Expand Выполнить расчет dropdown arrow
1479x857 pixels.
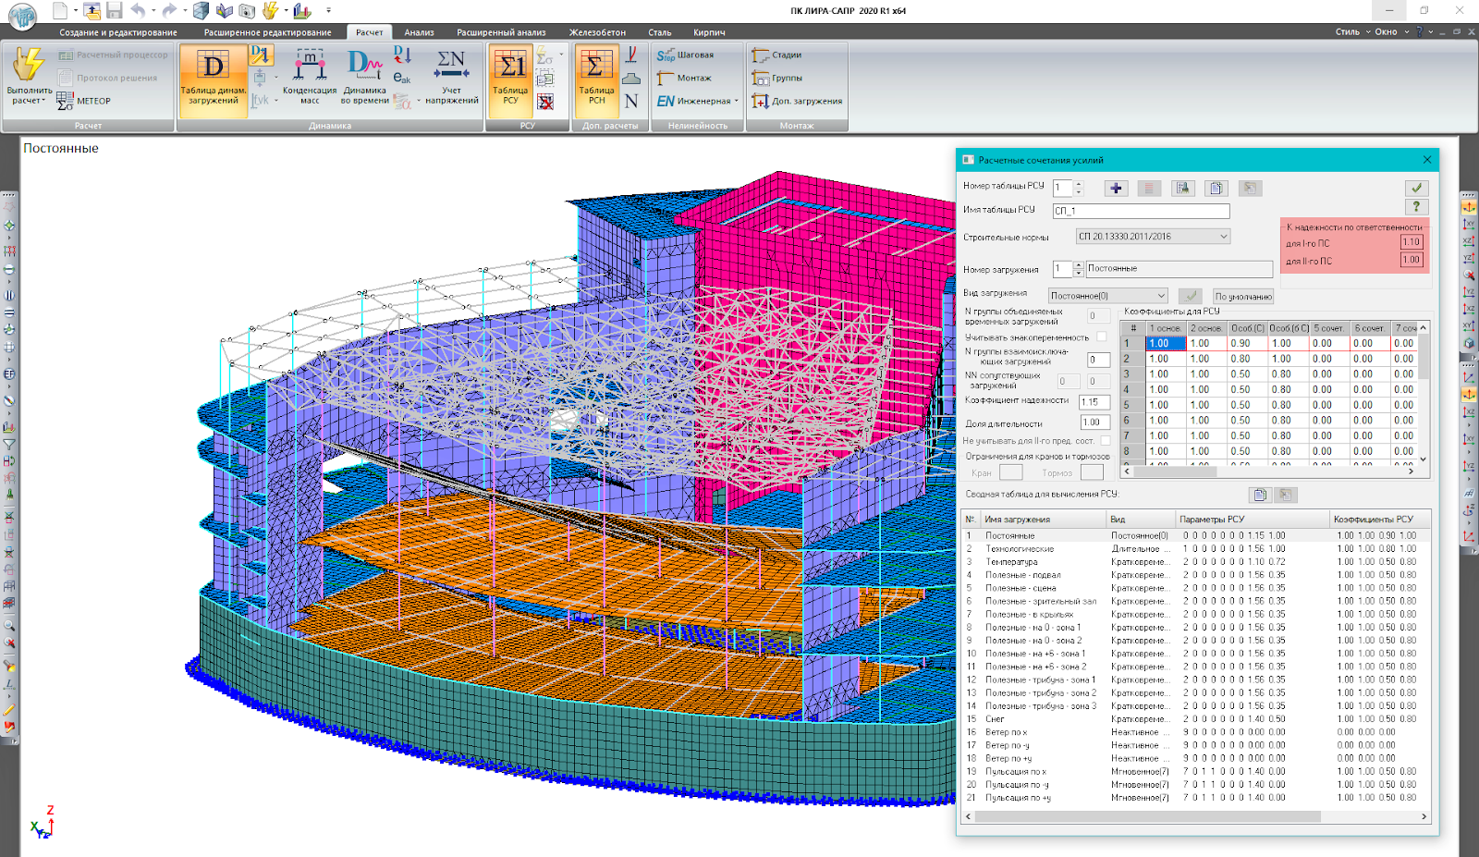[x=44, y=101]
